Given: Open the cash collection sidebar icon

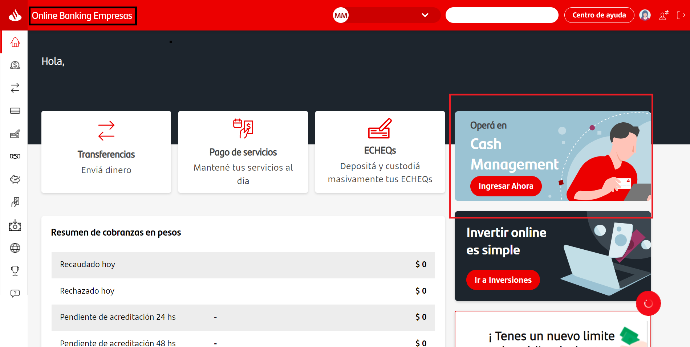Looking at the screenshot, I should (x=15, y=225).
